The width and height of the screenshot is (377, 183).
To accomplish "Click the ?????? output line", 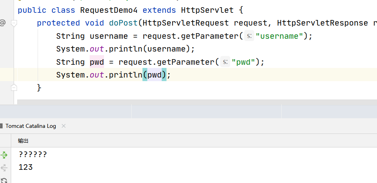I will click(33, 154).
